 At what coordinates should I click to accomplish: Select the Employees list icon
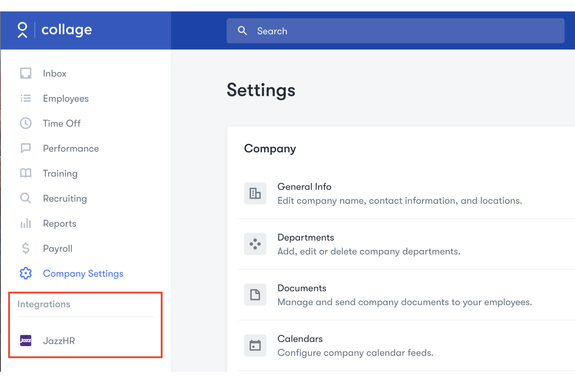click(25, 98)
